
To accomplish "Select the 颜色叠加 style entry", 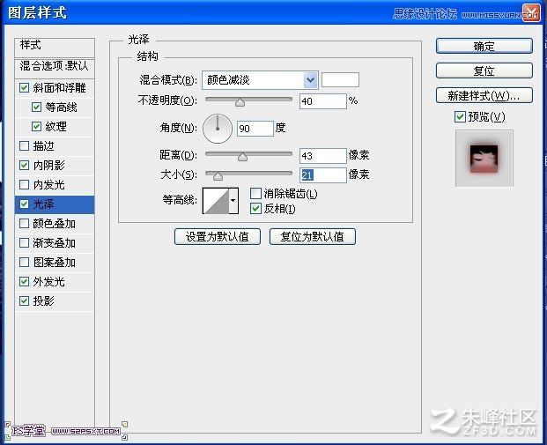I will tap(55, 224).
